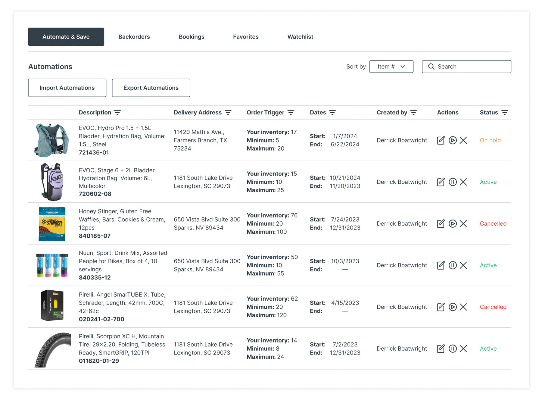
Task: Click Your inventory: 76 trigger
Action: coord(272,215)
